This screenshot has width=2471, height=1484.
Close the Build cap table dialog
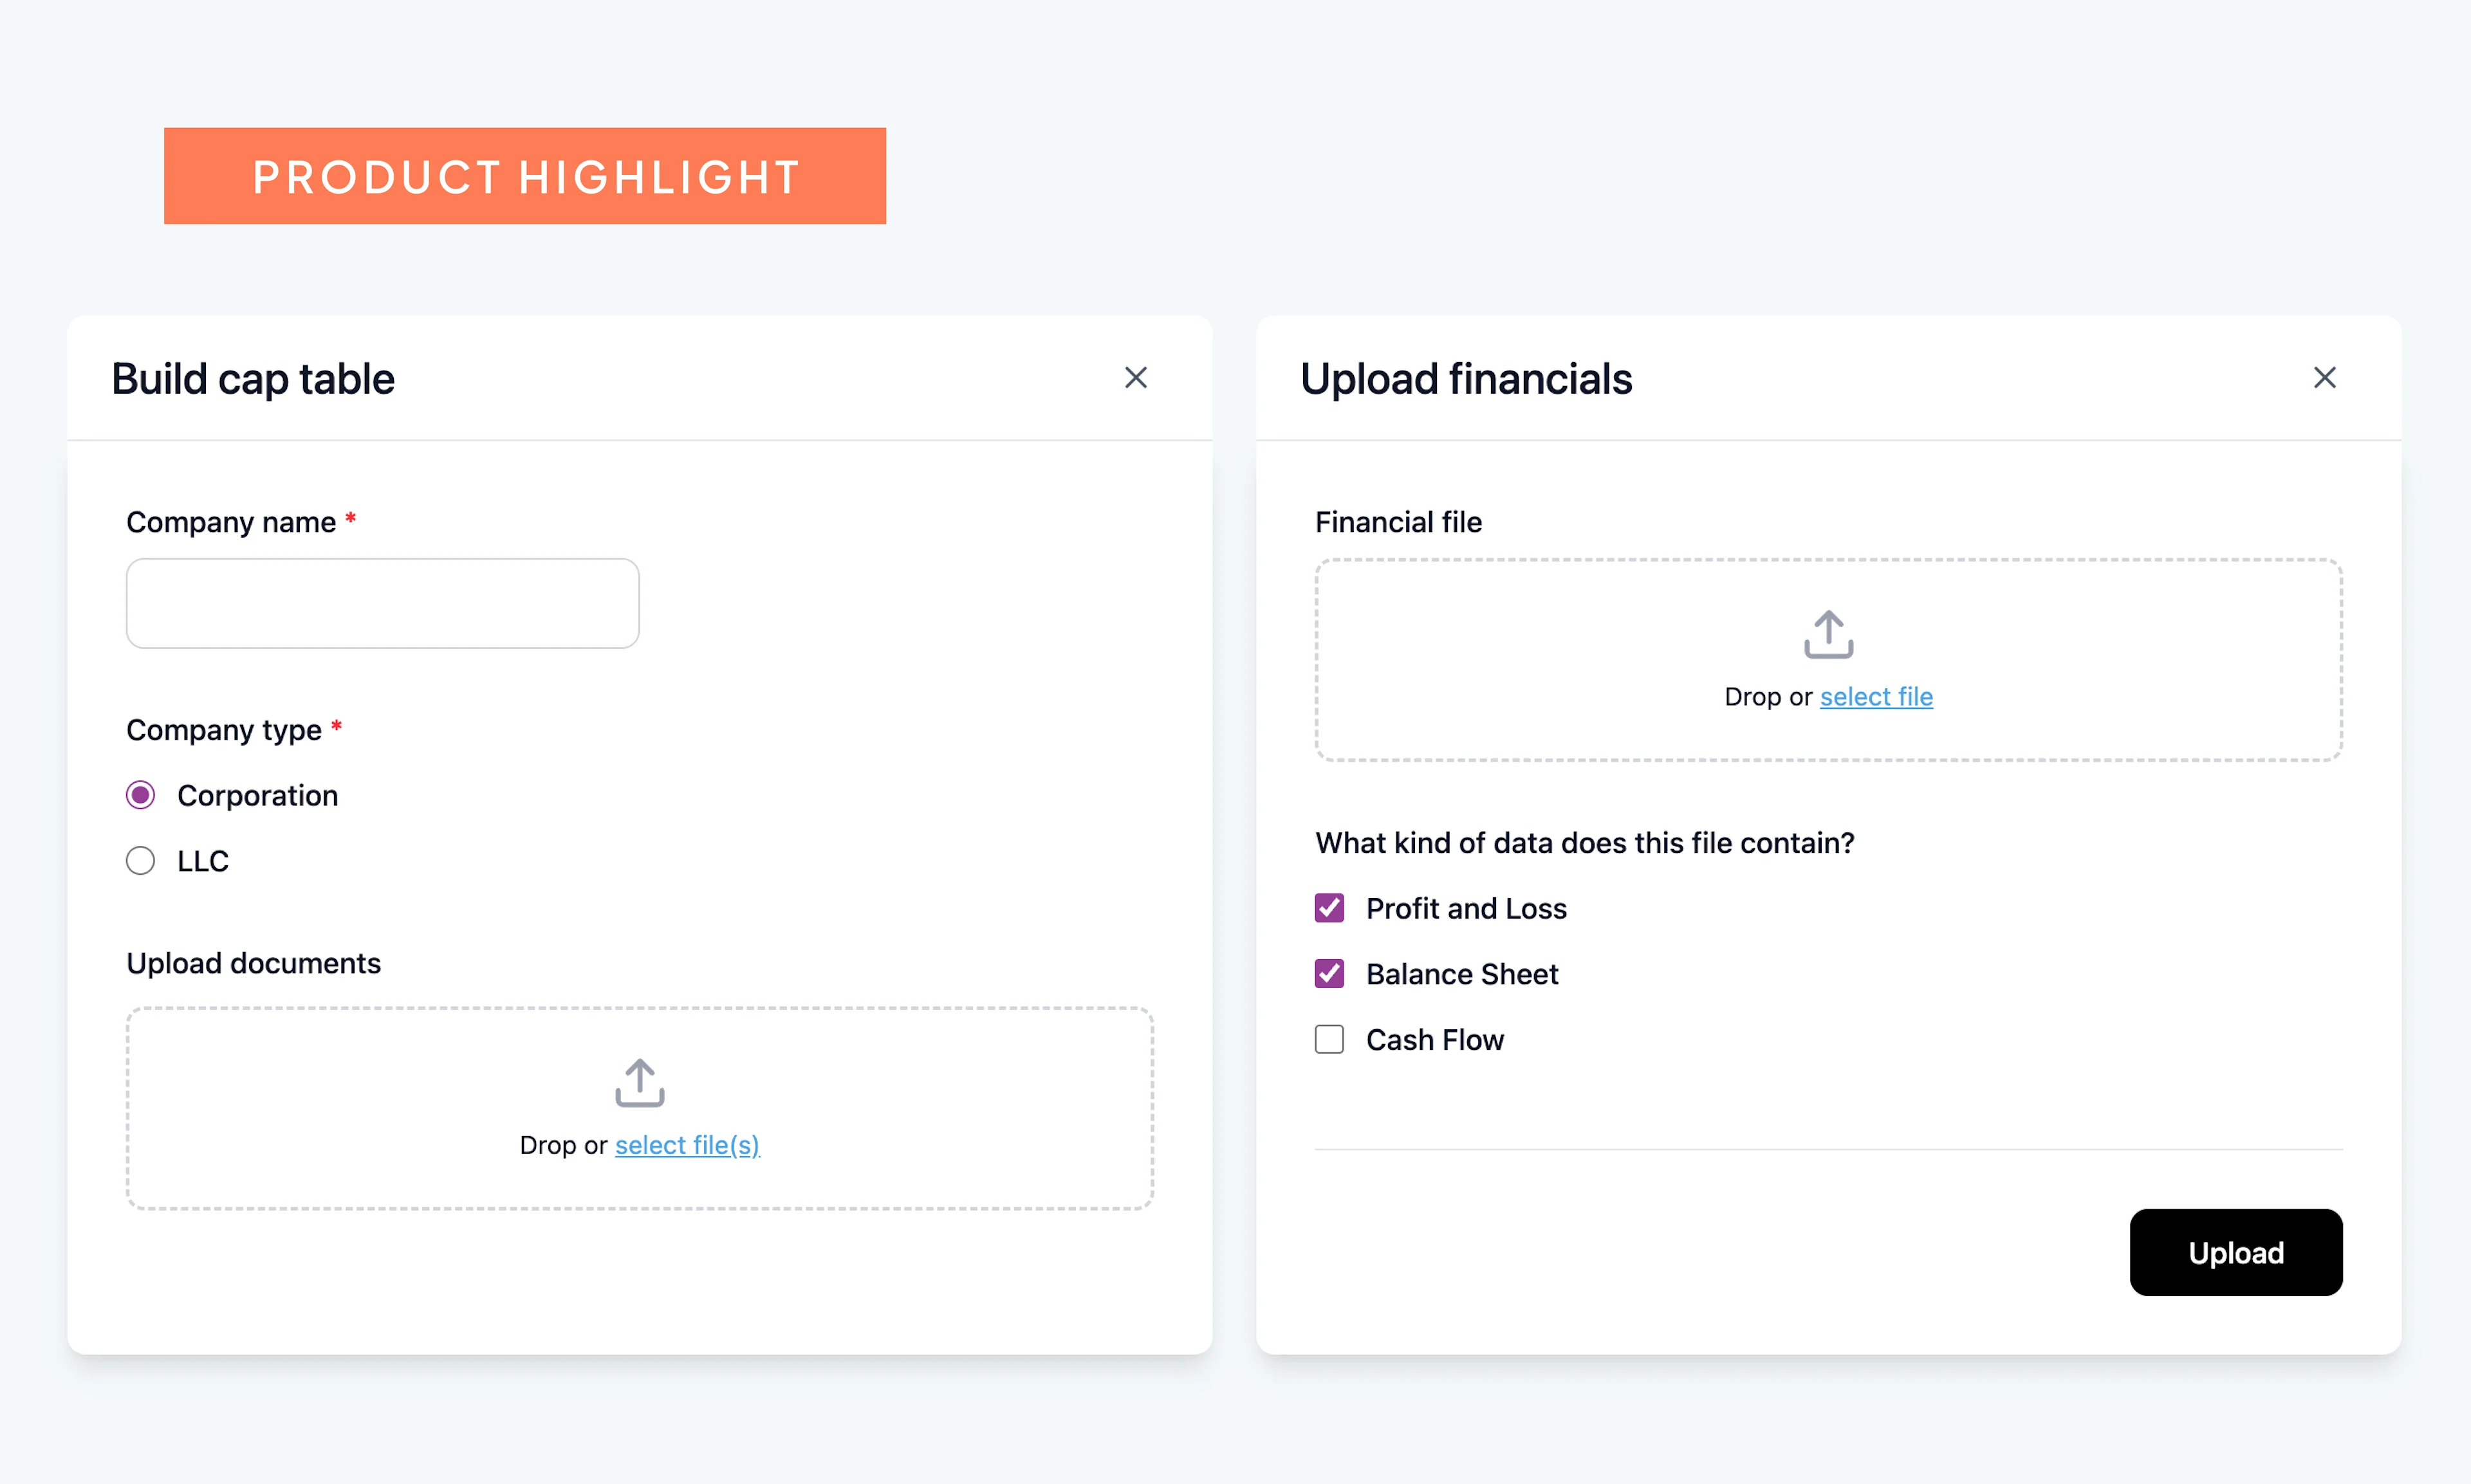(x=1136, y=378)
